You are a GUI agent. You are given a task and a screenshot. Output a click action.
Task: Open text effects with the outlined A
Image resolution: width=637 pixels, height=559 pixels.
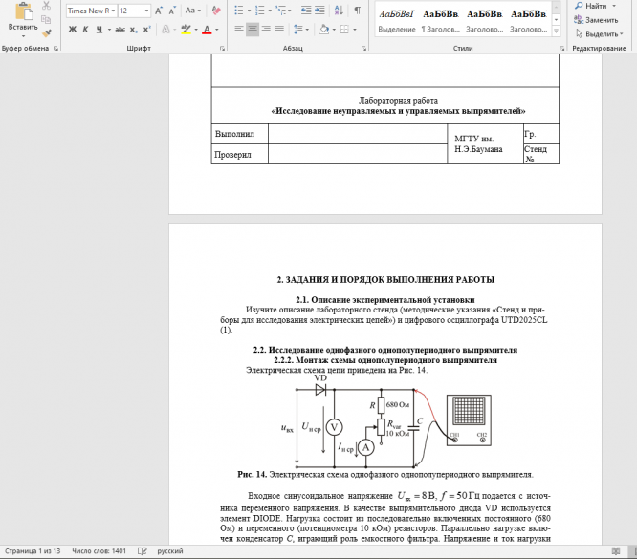point(165,30)
